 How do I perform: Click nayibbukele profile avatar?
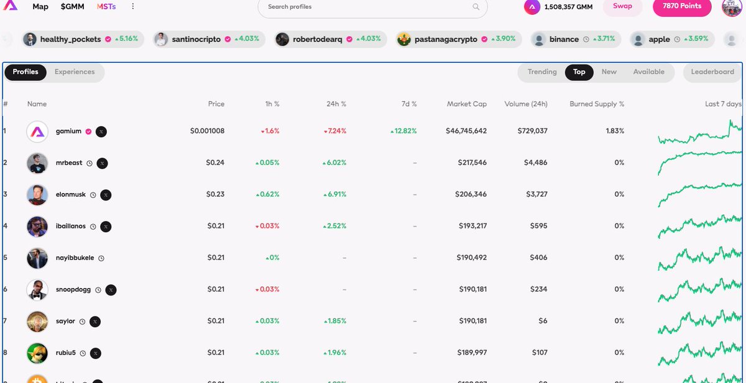[37, 258]
